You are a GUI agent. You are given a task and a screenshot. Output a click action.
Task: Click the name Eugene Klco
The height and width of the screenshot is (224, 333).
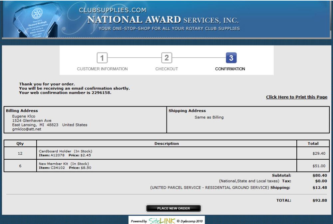[24, 116]
